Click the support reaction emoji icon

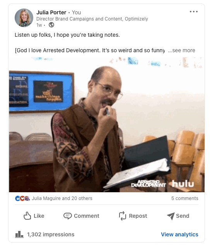point(27,198)
